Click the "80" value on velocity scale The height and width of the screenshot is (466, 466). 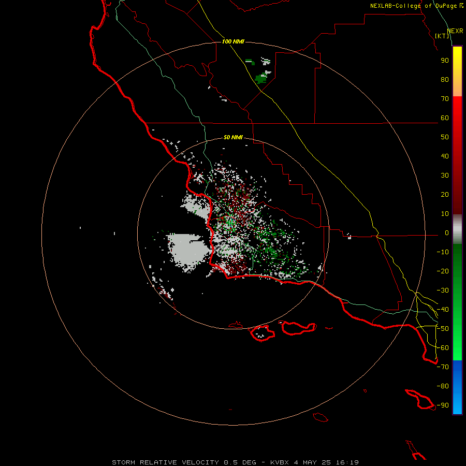(x=445, y=80)
